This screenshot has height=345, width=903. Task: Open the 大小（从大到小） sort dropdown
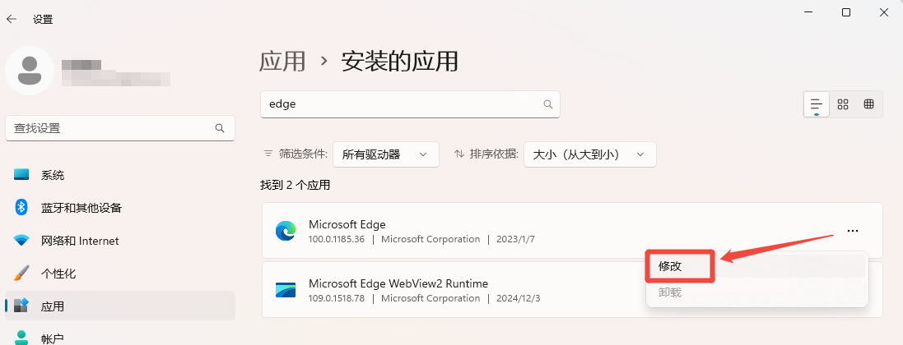pyautogui.click(x=589, y=154)
